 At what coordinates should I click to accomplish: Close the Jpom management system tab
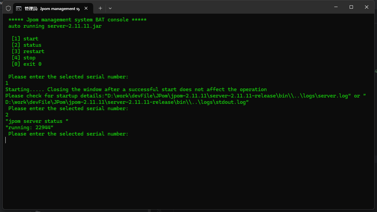coord(86,8)
